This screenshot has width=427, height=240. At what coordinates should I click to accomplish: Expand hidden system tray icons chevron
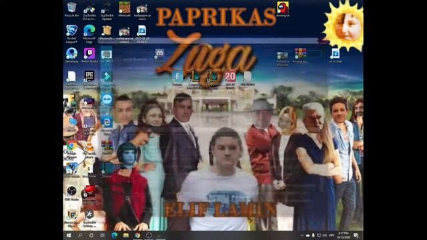click(302, 235)
